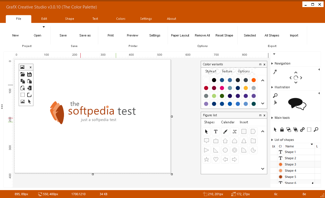Select the node path tool in Figure list
This screenshot has height=198, width=325.
pos(235,132)
